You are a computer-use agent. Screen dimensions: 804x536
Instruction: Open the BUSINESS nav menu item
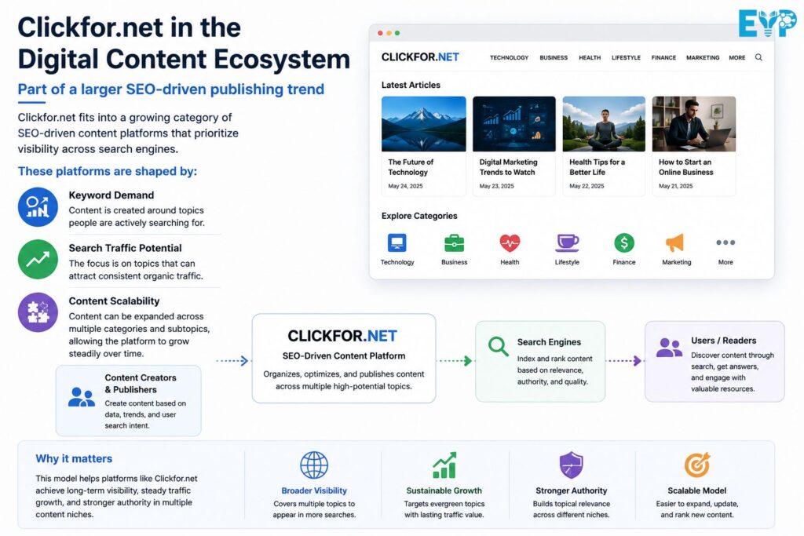click(x=554, y=58)
